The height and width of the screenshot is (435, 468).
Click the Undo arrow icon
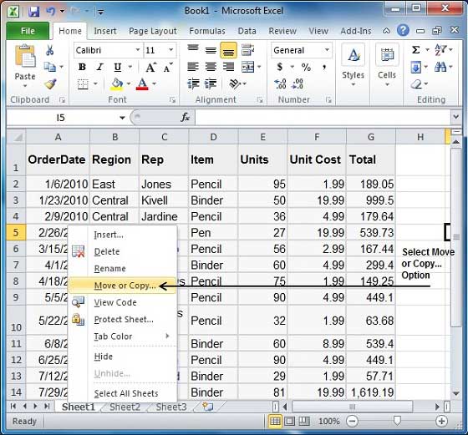[x=50, y=12]
